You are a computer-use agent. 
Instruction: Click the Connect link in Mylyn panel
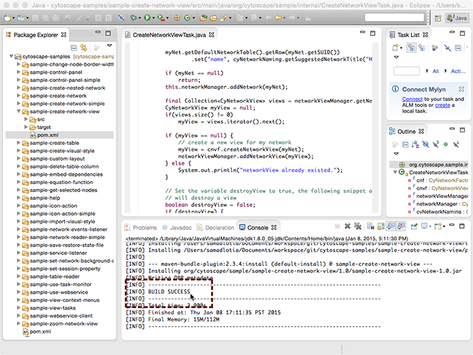pos(412,99)
